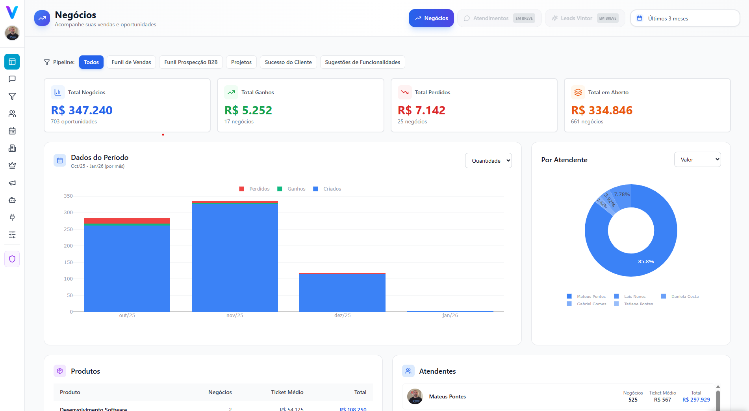Open the Quantidade dropdown on Dados do Período
The height and width of the screenshot is (411, 749).
488,160
